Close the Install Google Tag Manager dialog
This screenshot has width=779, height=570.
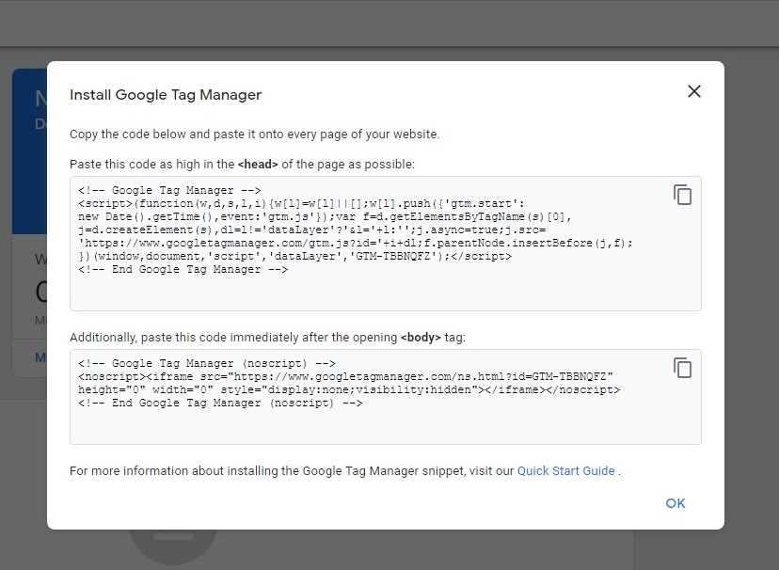click(x=694, y=91)
